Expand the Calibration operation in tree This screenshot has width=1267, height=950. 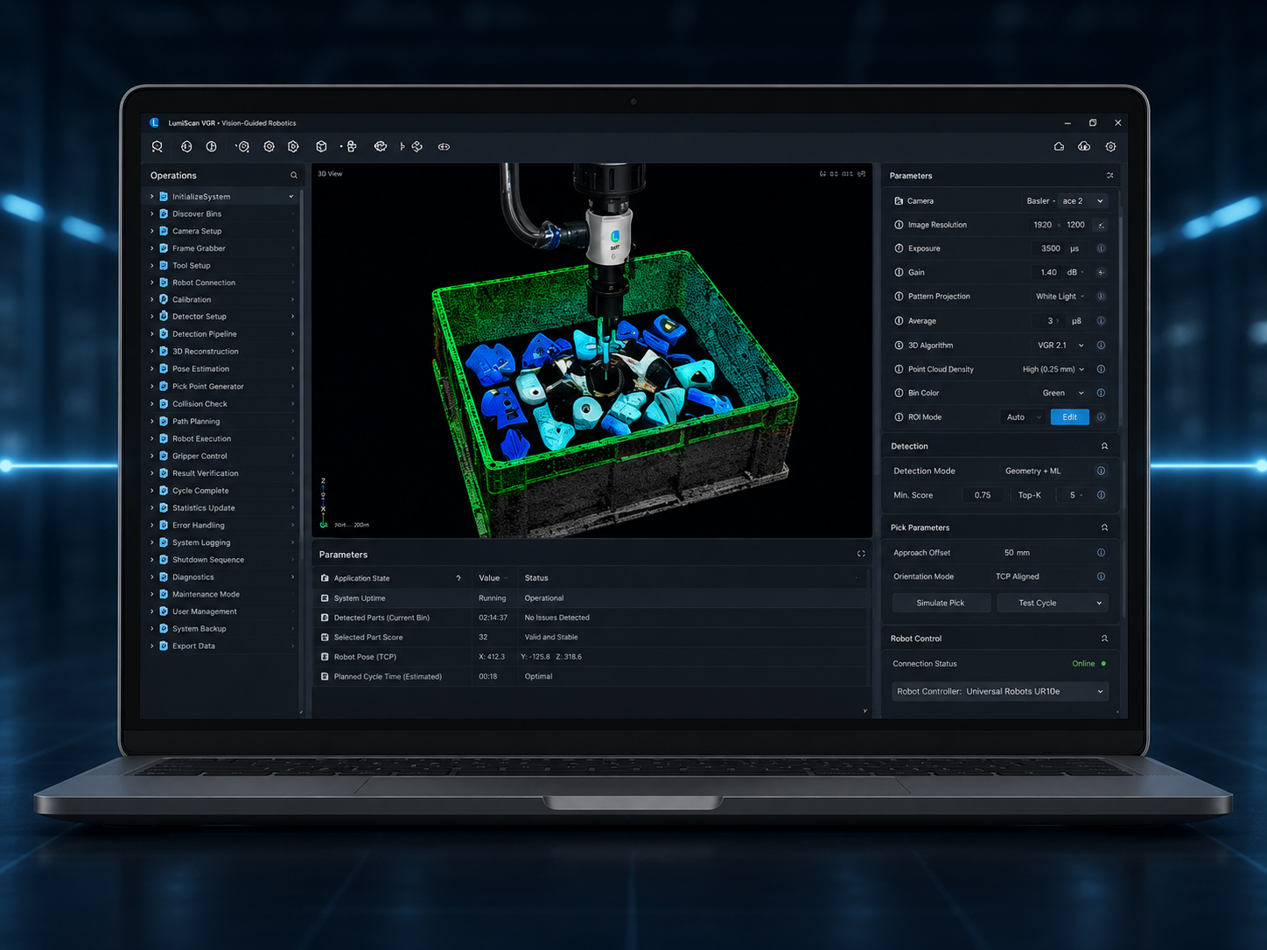152,300
